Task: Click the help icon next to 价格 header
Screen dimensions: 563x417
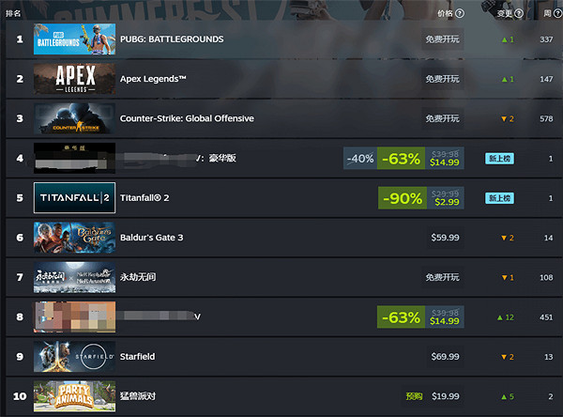Action: (460, 13)
